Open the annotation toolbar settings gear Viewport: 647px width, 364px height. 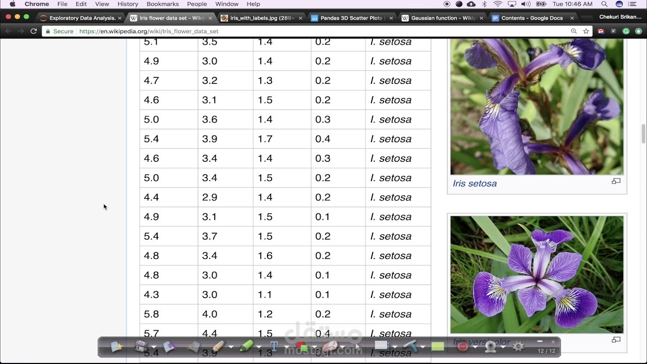click(x=518, y=347)
